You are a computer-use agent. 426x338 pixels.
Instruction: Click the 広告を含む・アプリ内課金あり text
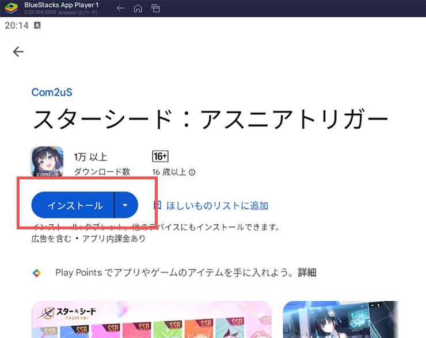pyautogui.click(x=88, y=239)
